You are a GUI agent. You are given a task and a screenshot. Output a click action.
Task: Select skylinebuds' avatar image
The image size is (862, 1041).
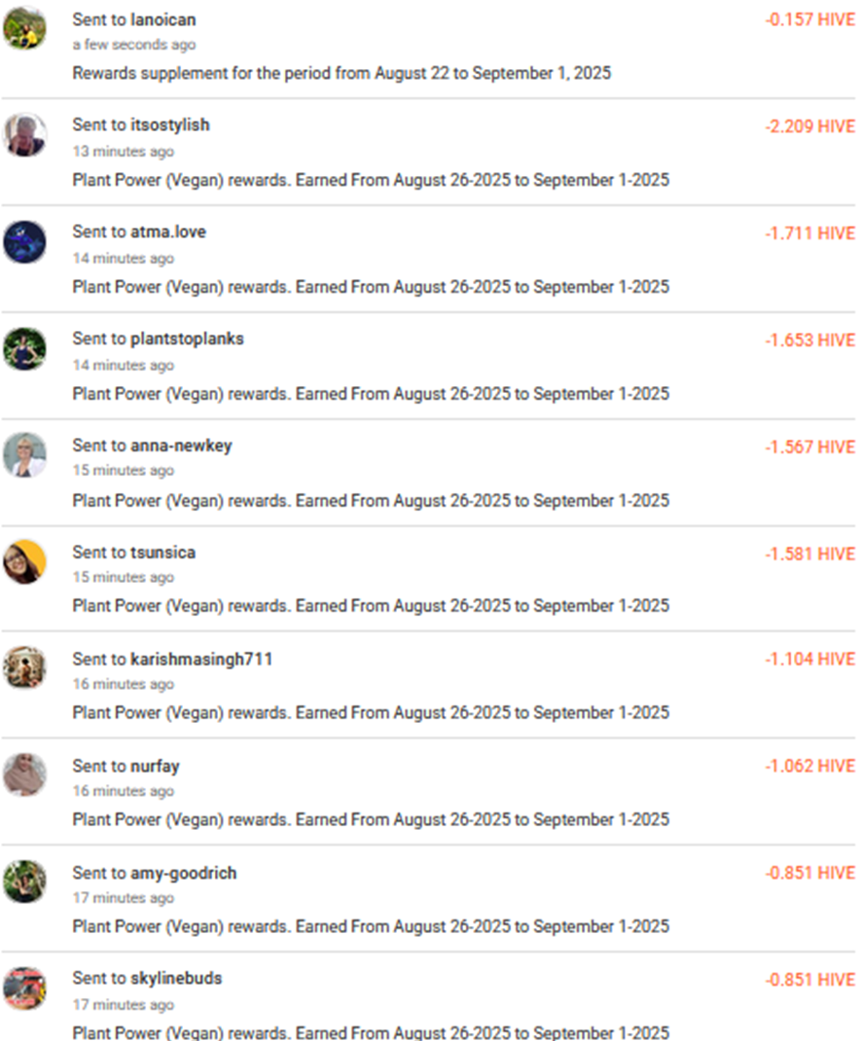(24, 988)
